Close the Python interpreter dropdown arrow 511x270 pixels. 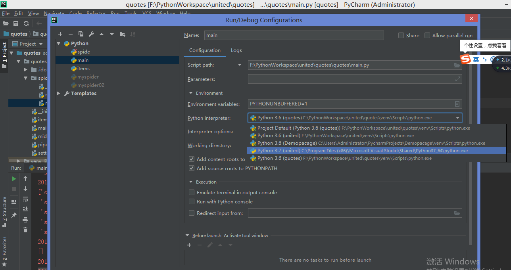[457, 118]
